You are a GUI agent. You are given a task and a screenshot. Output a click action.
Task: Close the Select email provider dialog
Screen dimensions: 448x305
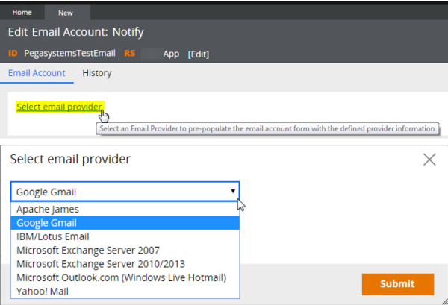coord(429,160)
